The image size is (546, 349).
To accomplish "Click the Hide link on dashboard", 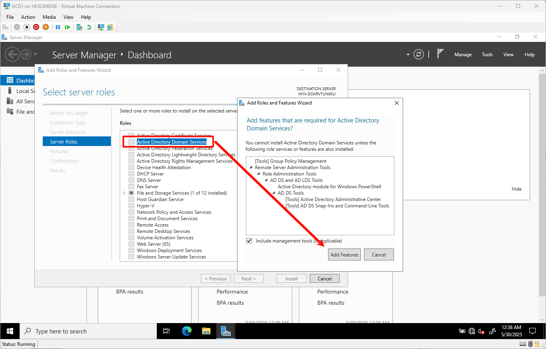I will [516, 189].
